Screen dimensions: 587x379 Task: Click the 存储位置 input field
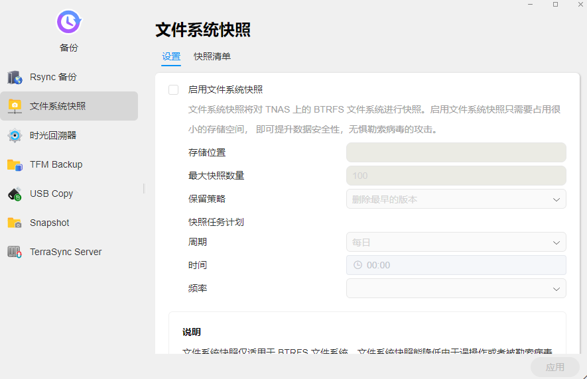coord(456,152)
